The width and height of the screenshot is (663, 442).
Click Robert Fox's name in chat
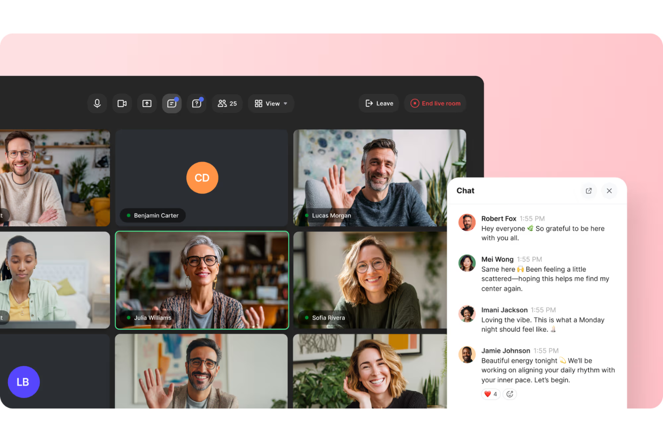499,219
